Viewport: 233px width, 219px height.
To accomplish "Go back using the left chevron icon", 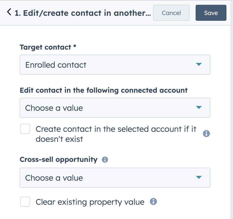I will 9,12.
